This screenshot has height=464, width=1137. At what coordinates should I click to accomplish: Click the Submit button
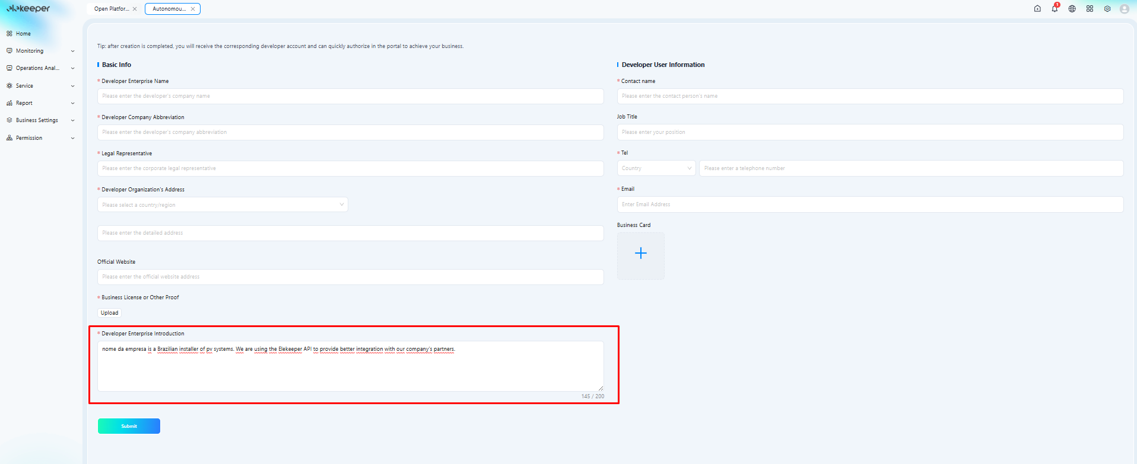click(129, 426)
